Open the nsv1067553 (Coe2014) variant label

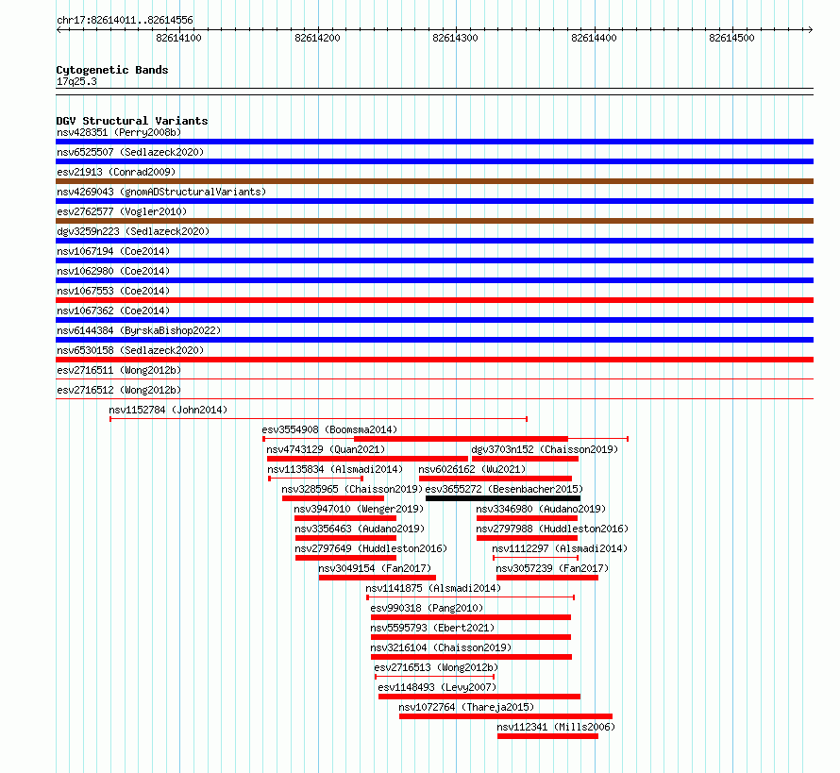coord(113,291)
